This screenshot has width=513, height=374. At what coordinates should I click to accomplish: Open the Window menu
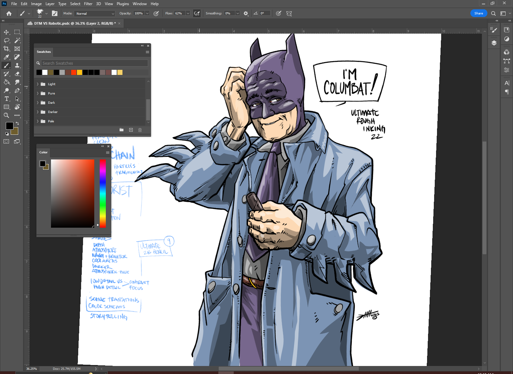(x=140, y=4)
